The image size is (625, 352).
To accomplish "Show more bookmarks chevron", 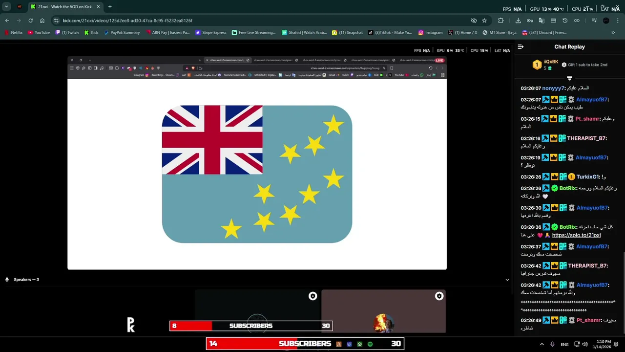I will (613, 33).
